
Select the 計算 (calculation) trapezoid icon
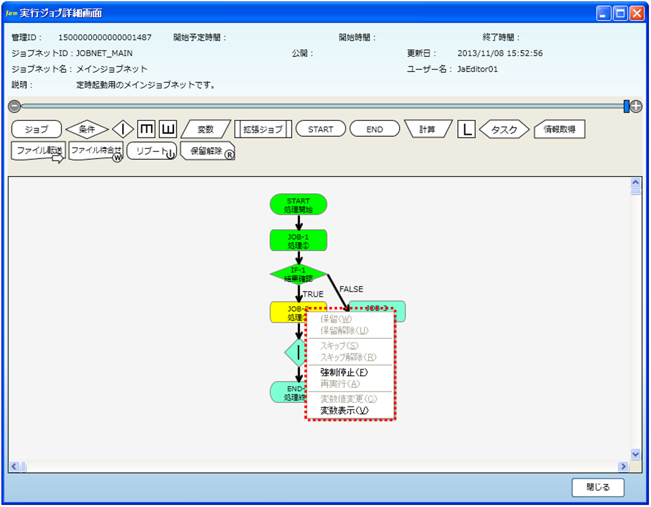[x=428, y=129]
